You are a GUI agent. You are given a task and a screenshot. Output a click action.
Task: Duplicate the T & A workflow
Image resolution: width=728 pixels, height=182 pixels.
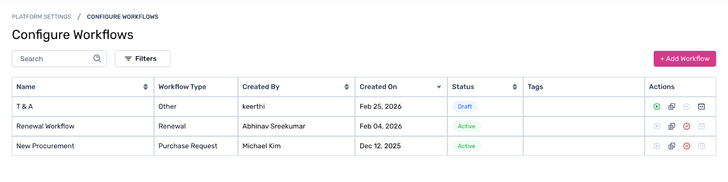pyautogui.click(x=672, y=107)
